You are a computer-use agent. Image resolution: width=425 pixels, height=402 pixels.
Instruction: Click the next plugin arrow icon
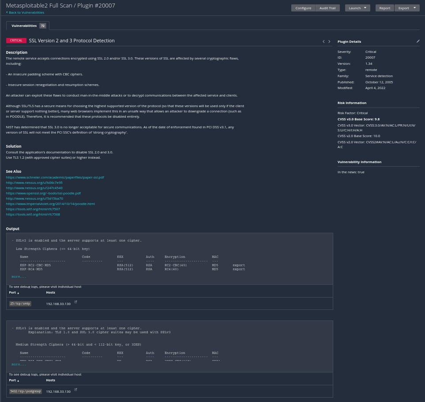coord(329,41)
